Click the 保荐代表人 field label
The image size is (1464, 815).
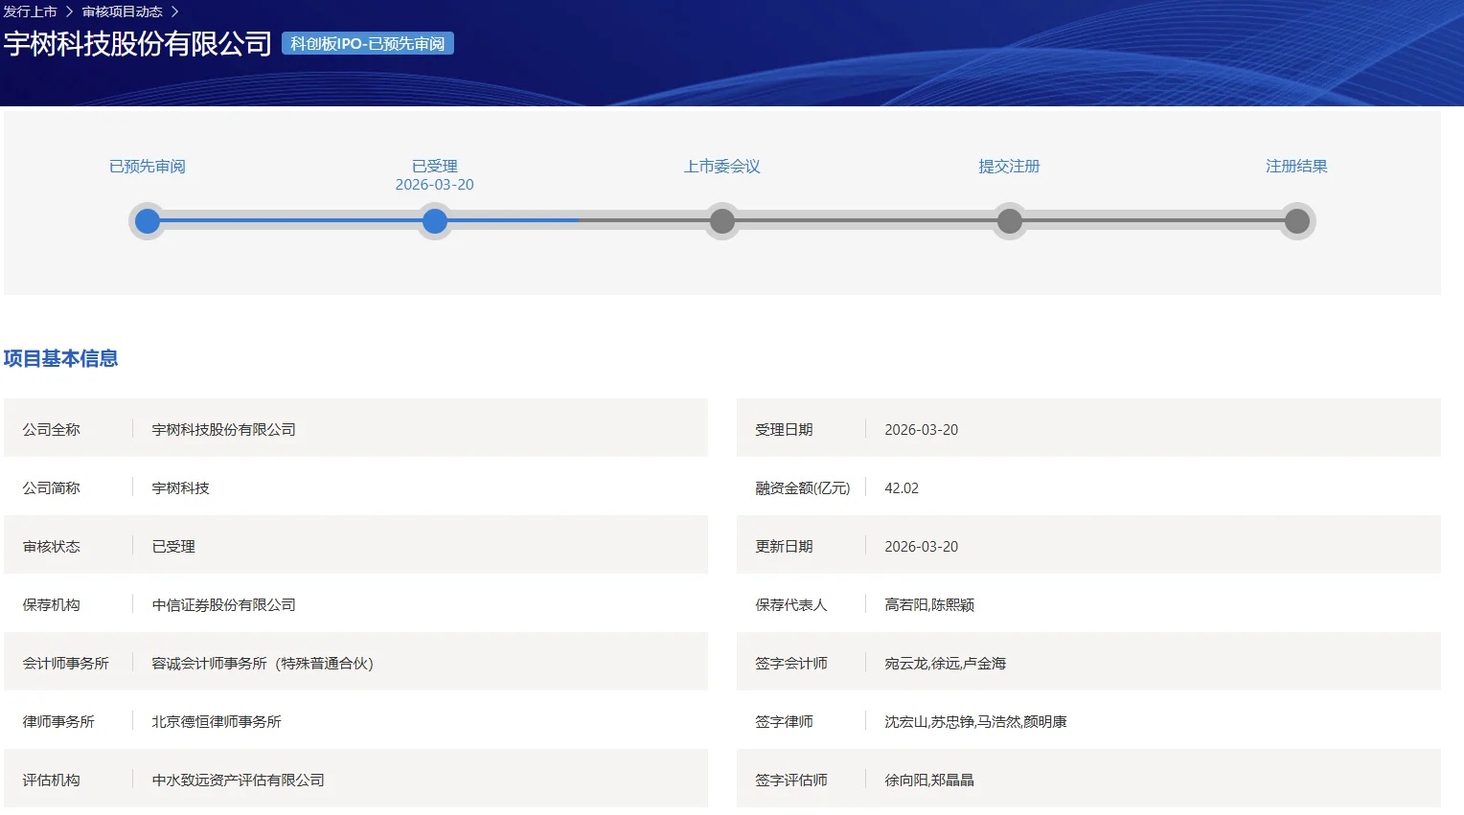tap(791, 605)
